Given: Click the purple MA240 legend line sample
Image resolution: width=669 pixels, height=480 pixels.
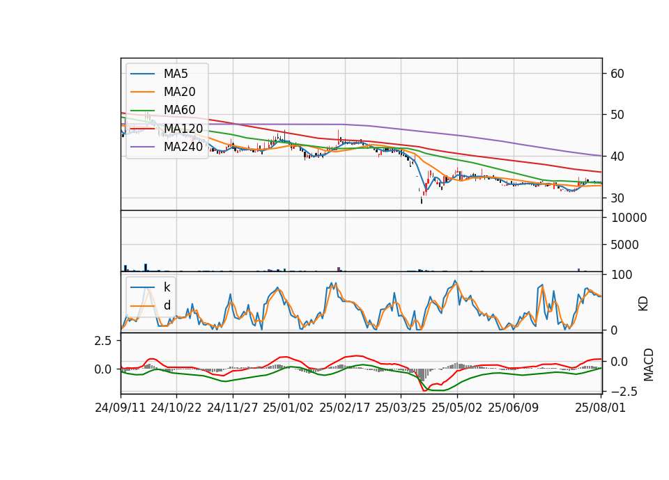Looking at the screenshot, I should click(x=142, y=147).
